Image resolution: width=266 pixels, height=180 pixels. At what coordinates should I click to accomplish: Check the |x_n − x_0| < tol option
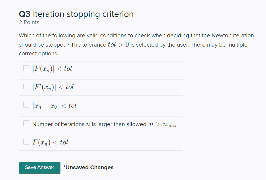pyautogui.click(x=26, y=105)
